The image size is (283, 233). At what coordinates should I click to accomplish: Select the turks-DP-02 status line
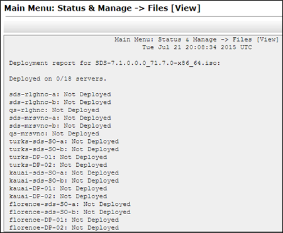point(58,165)
